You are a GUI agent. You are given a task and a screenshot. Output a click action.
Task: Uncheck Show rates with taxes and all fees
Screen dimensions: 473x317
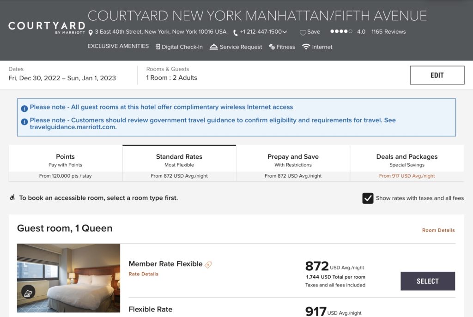(x=368, y=198)
